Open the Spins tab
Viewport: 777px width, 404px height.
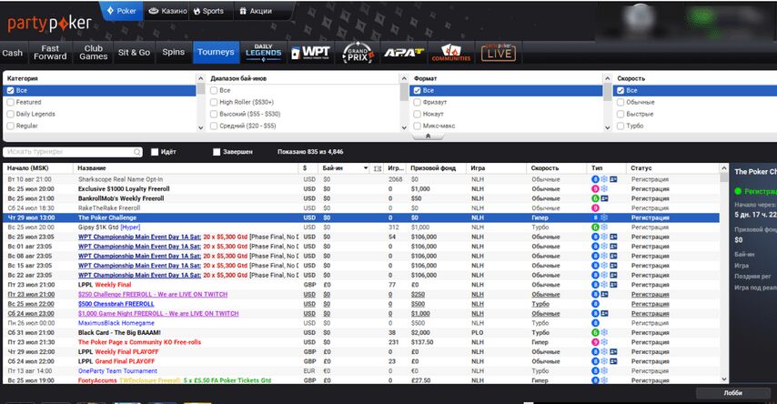(x=174, y=53)
